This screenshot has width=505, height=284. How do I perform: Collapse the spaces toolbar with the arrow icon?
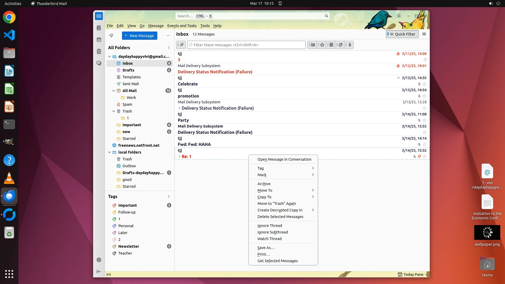coord(99,271)
